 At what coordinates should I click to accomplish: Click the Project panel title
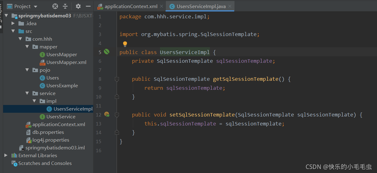22,6
